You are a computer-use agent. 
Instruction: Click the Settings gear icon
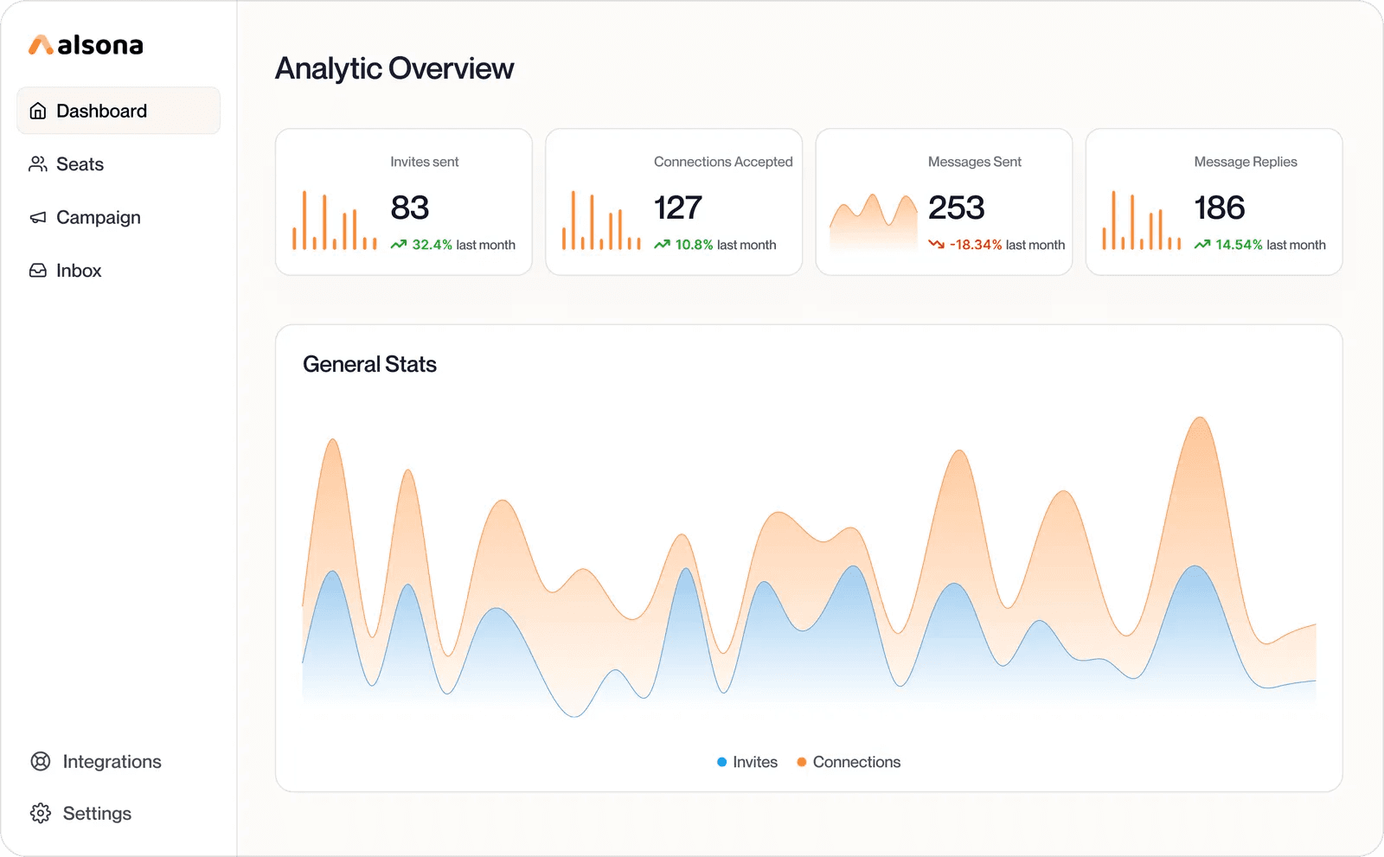[41, 813]
